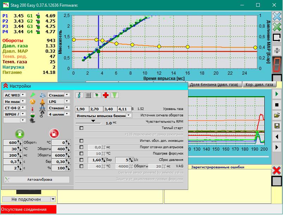Viewport: 283px width, 215px height.
Task: Click the square pulse waveform icon
Action: coord(42,108)
